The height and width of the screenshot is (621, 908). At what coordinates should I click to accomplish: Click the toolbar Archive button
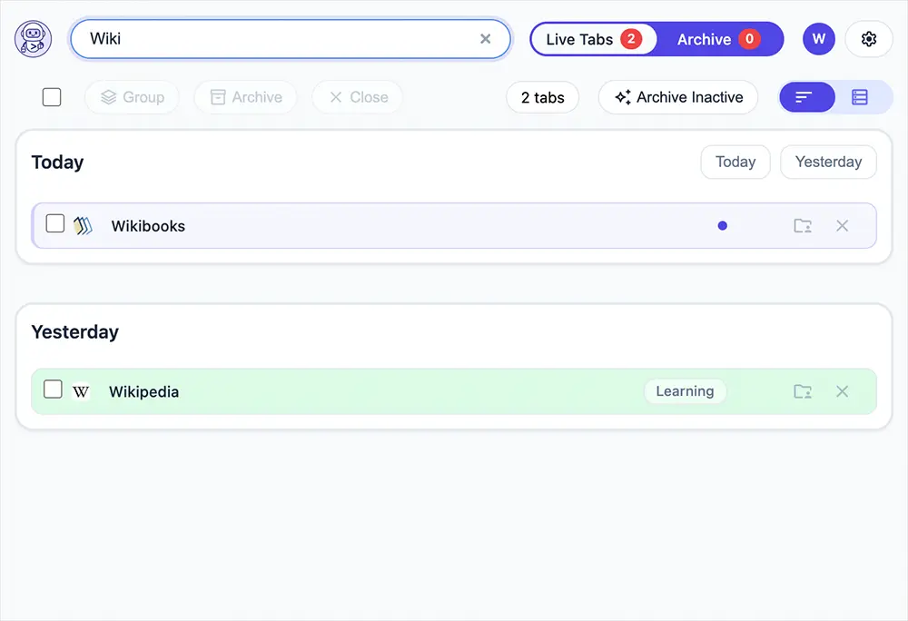click(x=245, y=97)
